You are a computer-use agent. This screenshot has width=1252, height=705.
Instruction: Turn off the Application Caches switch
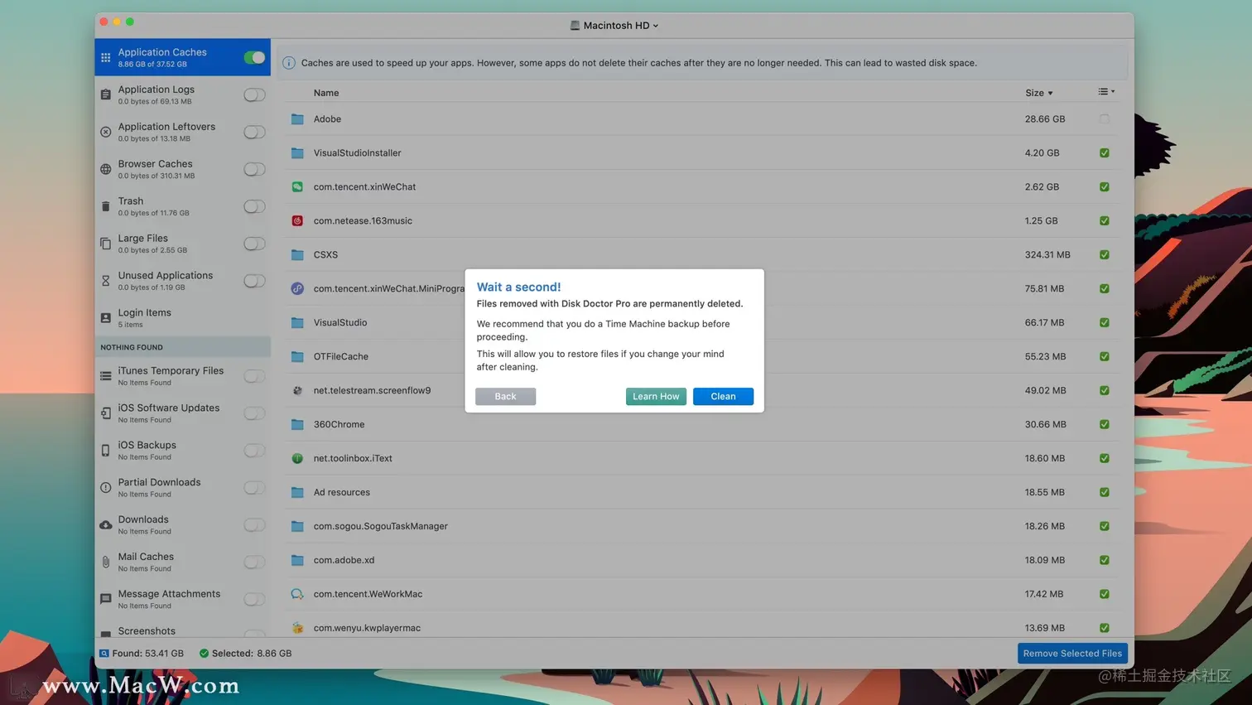click(254, 57)
